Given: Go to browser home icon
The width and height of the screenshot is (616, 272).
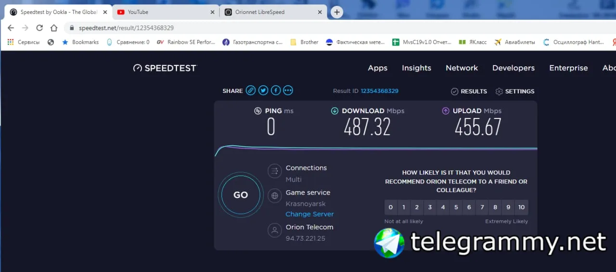Looking at the screenshot, I should coord(54,28).
